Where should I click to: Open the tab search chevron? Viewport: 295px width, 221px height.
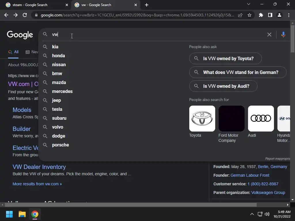[249, 4]
